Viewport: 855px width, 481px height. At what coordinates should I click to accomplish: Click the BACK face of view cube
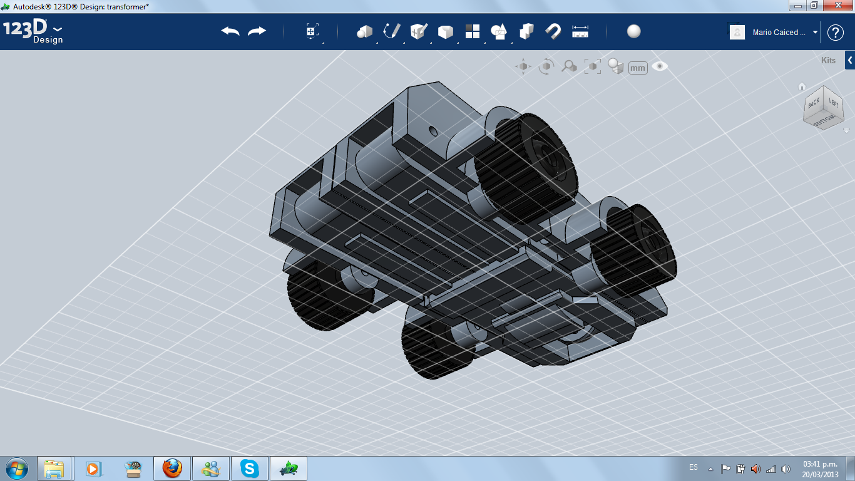tap(814, 103)
